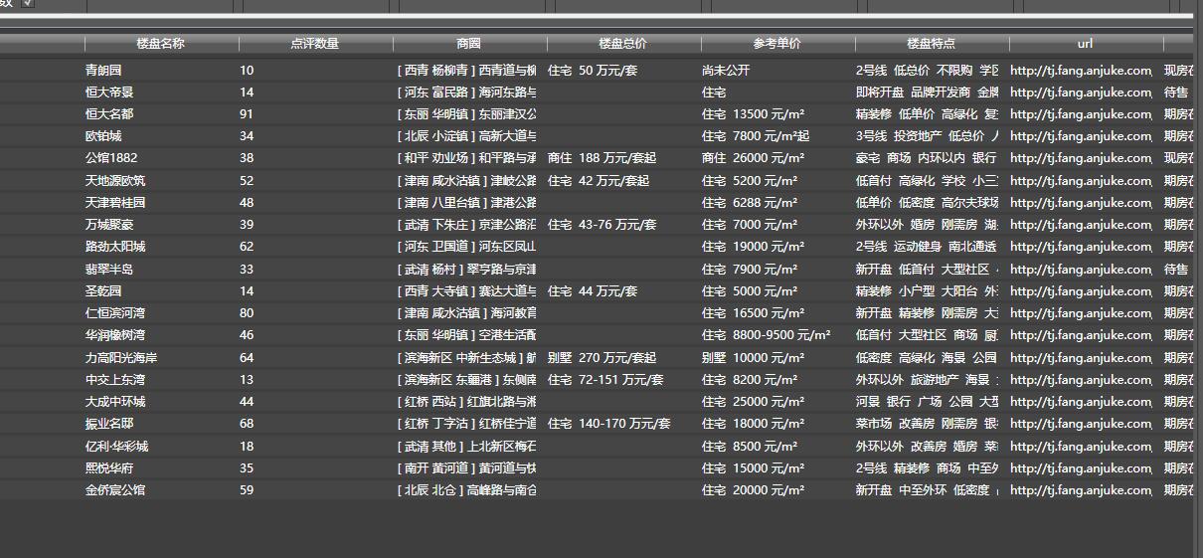The image size is (1203, 558).
Task: Select the 大成中环城 name cell
Action: click(115, 402)
